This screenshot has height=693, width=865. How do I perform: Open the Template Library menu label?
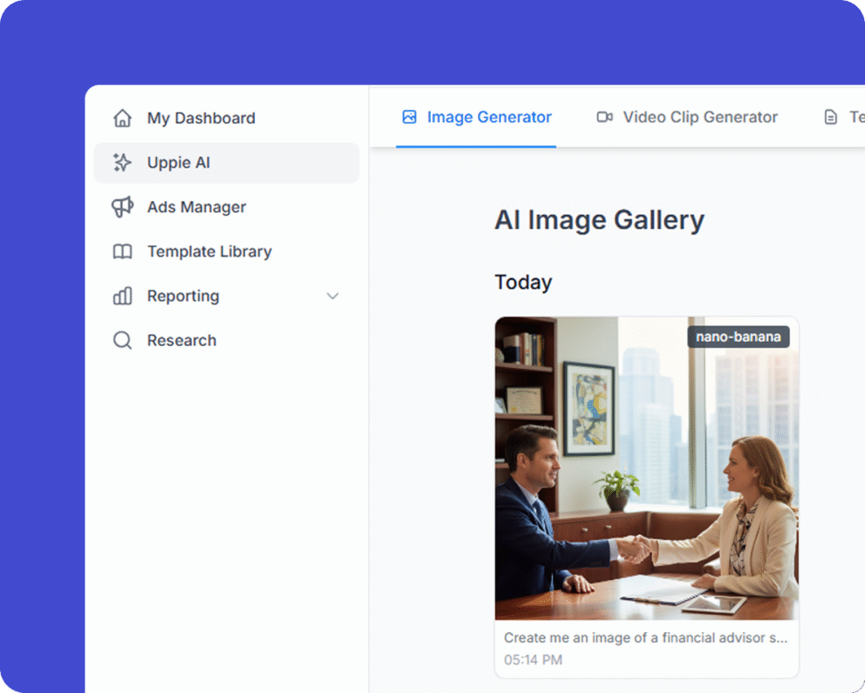(209, 252)
